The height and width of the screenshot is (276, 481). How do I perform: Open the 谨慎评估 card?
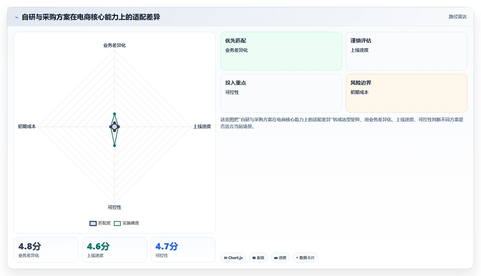tap(407, 51)
